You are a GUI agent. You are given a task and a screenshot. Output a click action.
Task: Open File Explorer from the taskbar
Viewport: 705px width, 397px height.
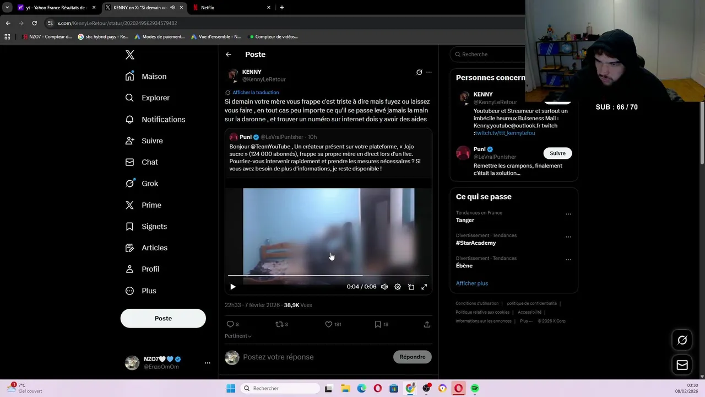coord(345,388)
